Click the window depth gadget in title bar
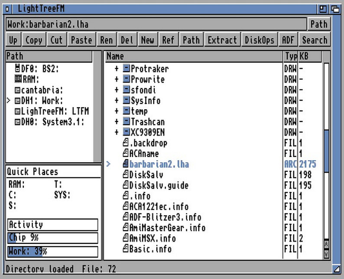 click(x=336, y=9)
